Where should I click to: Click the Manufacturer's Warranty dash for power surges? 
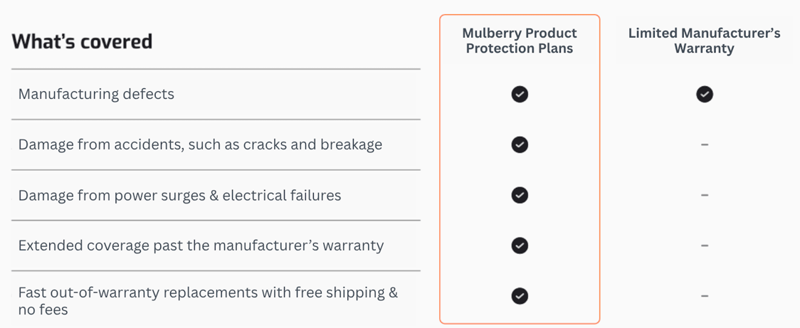coord(705,195)
